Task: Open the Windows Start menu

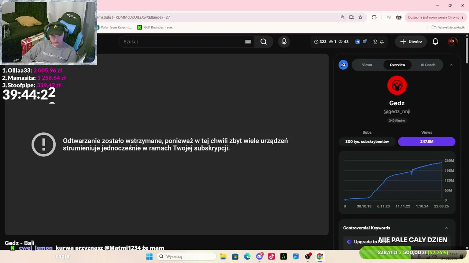Action: pyautogui.click(x=149, y=256)
